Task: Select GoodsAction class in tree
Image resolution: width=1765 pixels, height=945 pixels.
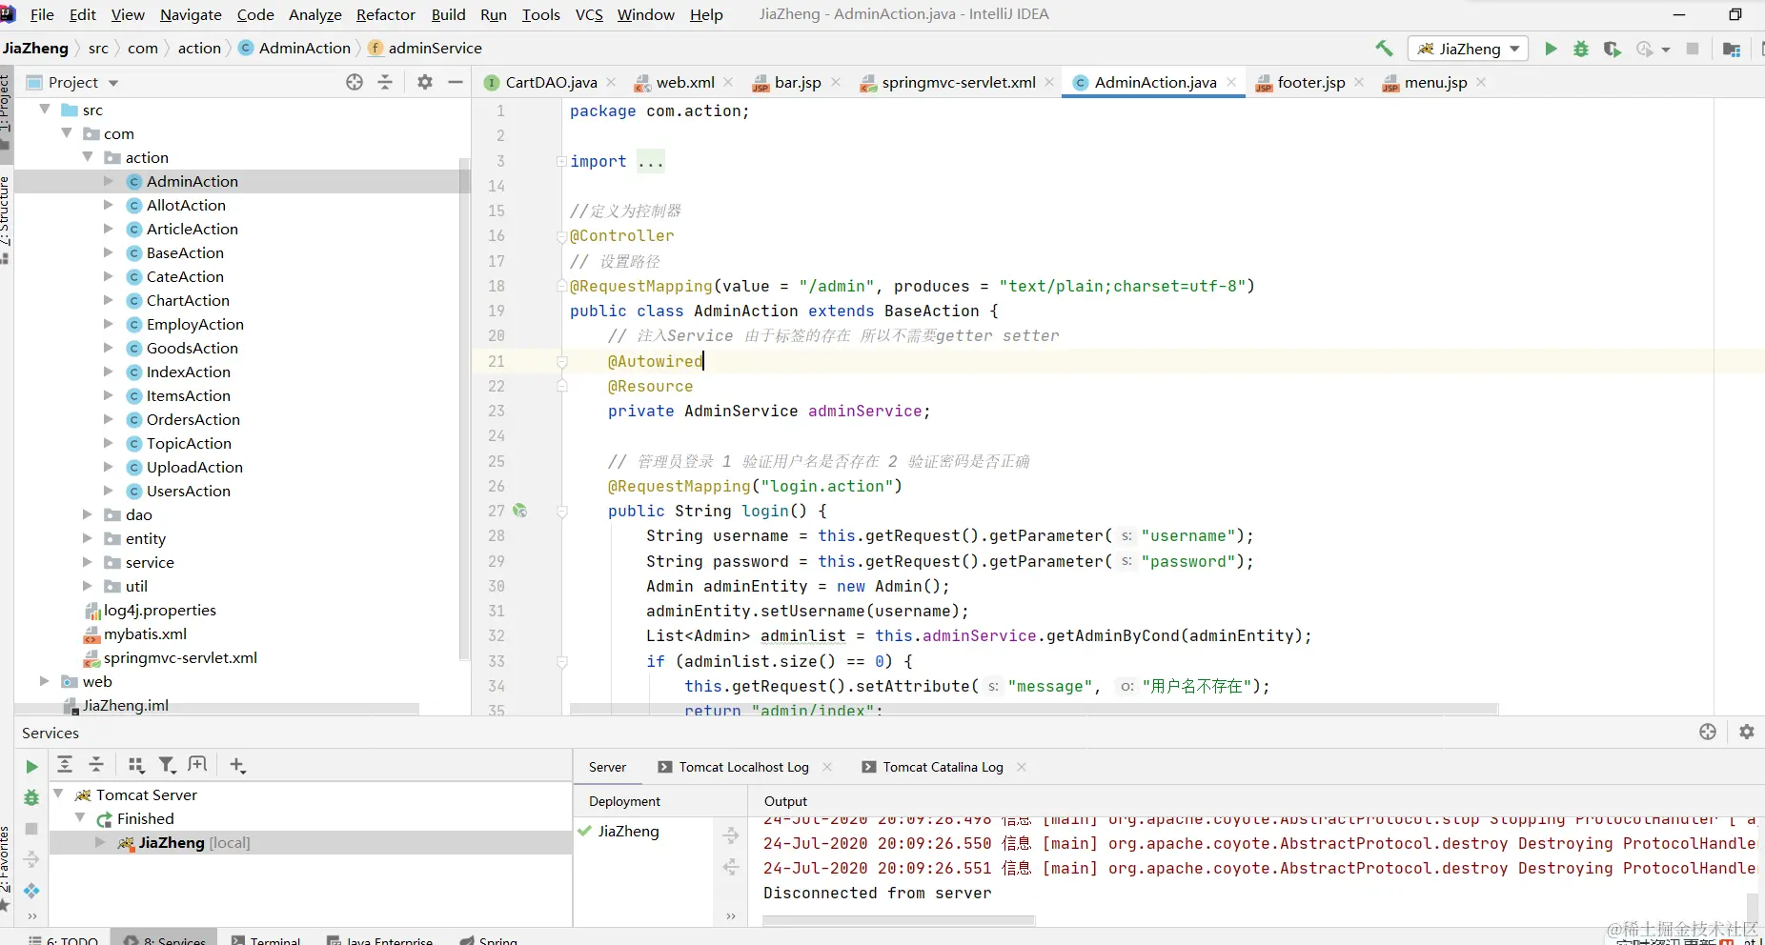Action: [192, 348]
